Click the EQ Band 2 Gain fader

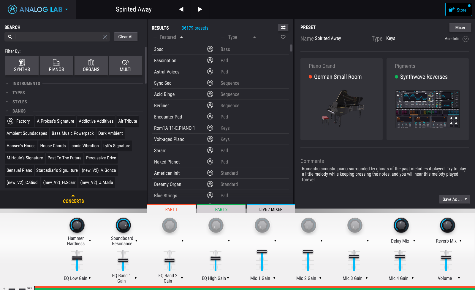pyautogui.click(x=170, y=261)
